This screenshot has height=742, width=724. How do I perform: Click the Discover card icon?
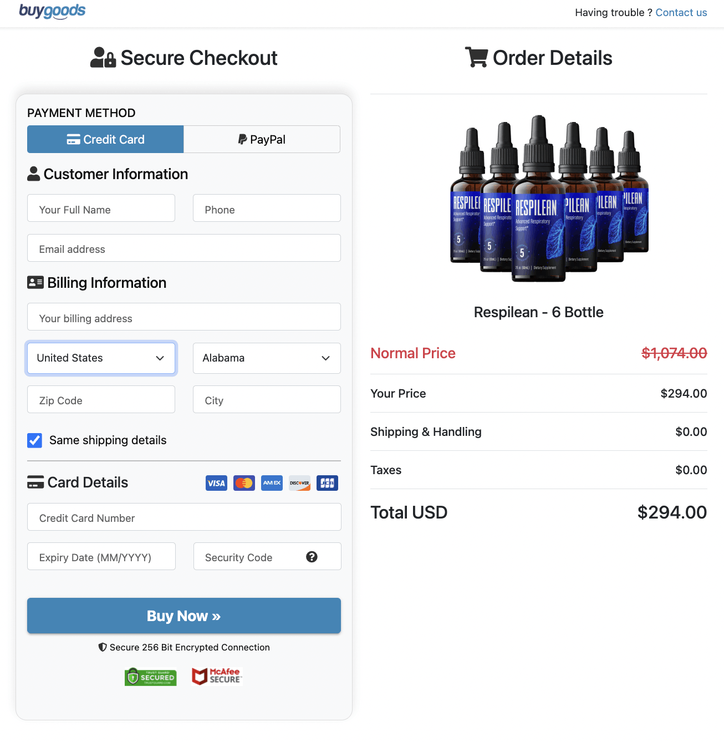coord(299,483)
